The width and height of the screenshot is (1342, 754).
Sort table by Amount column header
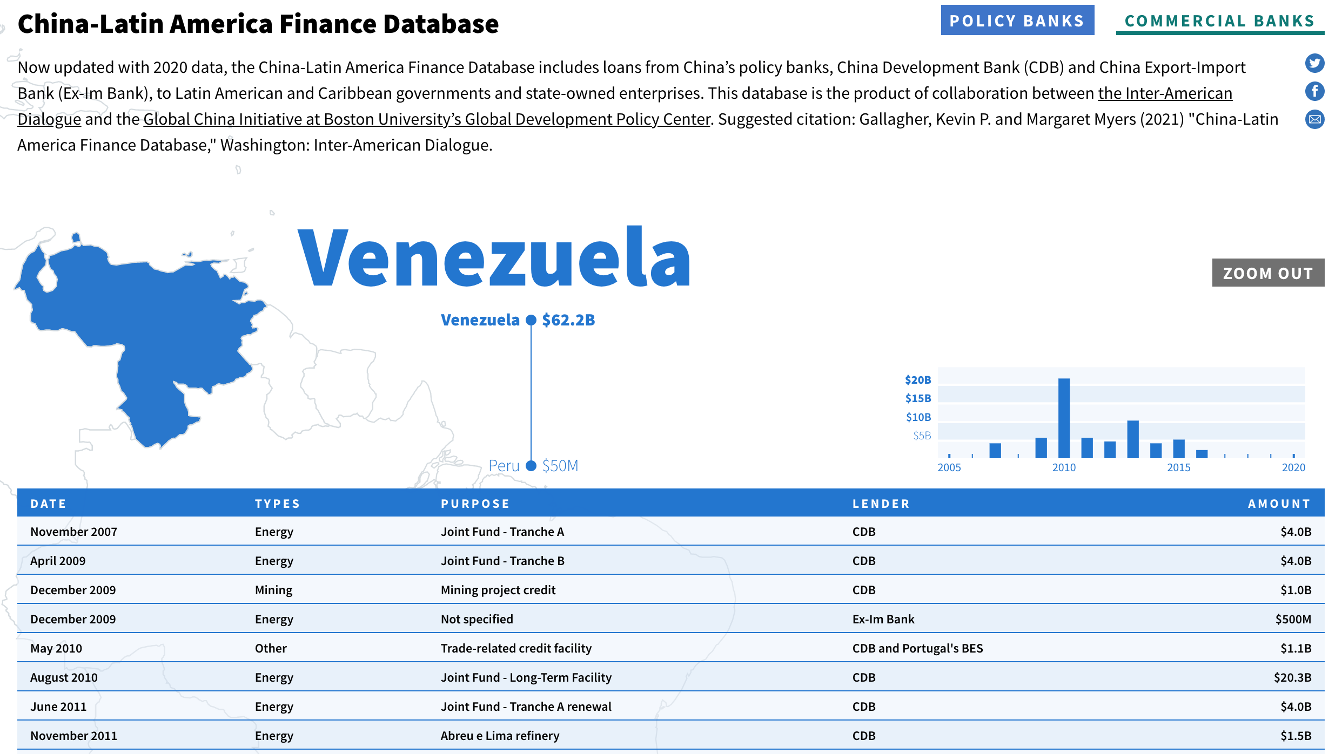coord(1279,504)
